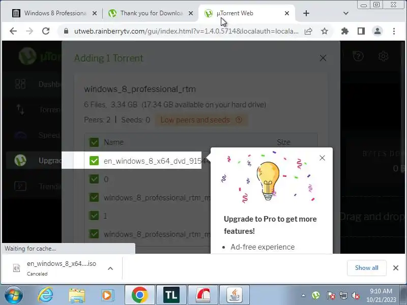Open the tab search dropdown arrow
This screenshot has width=407, height=305.
pyautogui.click(x=346, y=13)
